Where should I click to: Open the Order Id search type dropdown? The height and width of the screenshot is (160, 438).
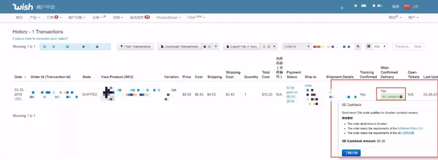(296, 47)
